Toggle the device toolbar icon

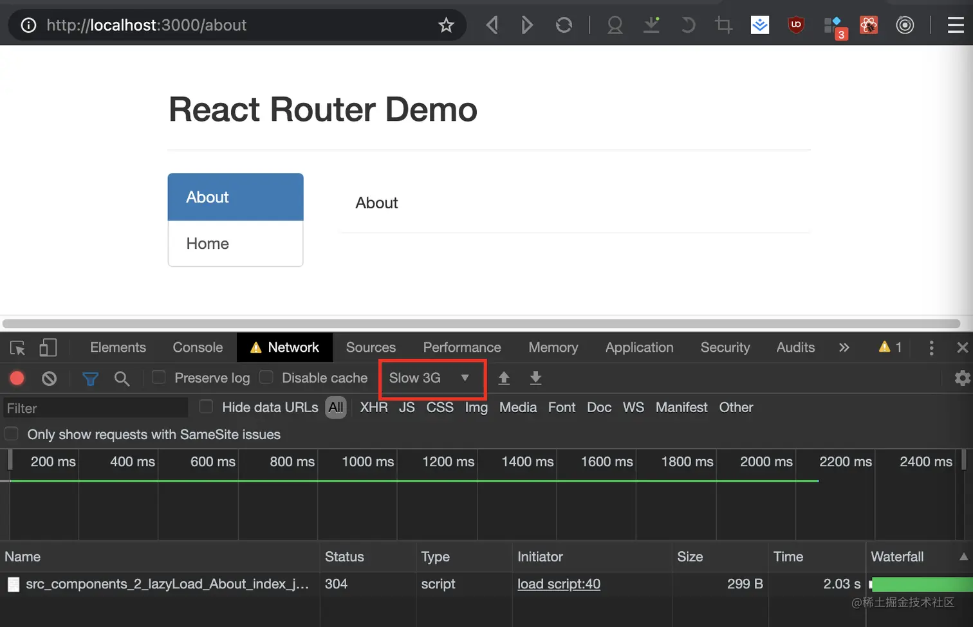[x=48, y=348]
